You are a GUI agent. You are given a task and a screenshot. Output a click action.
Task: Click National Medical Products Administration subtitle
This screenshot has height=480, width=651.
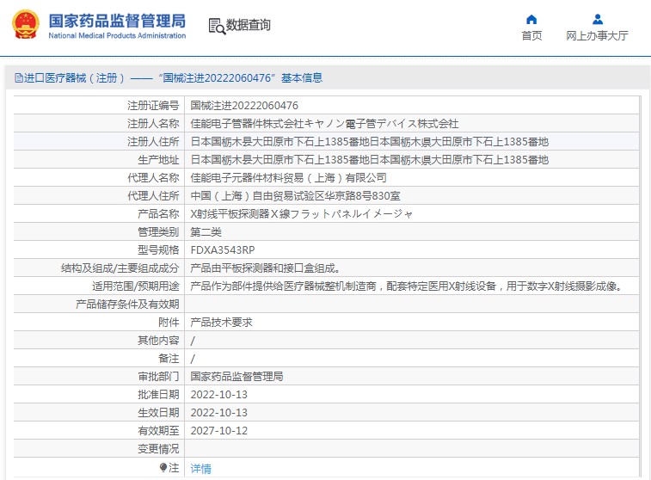coord(117,36)
